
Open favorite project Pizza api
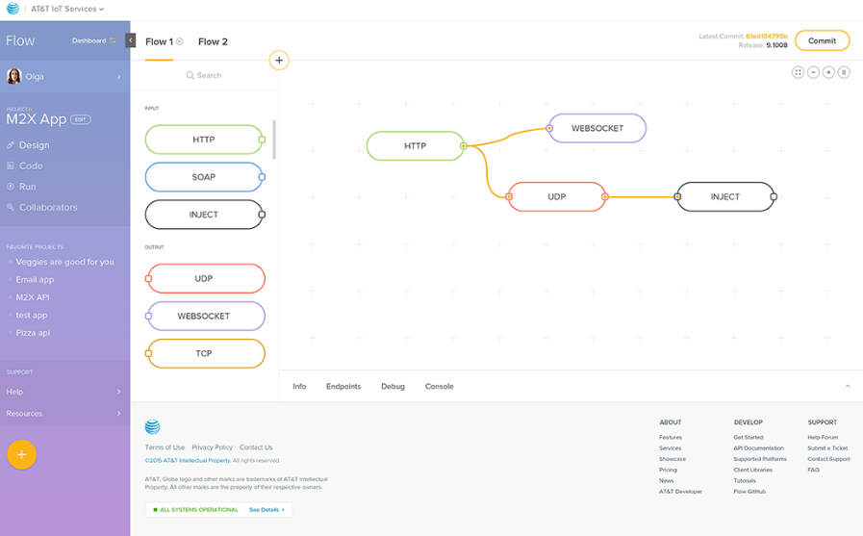coord(33,333)
